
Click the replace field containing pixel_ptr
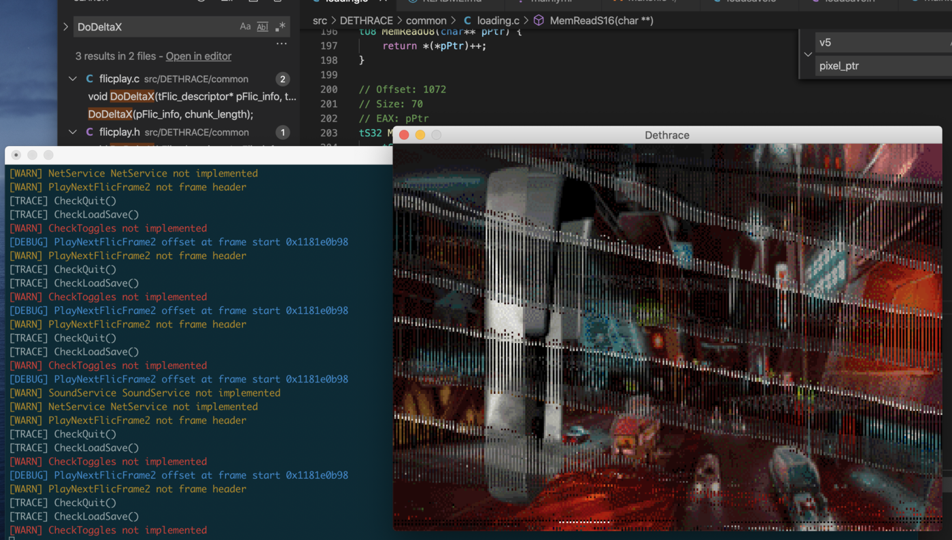(884, 66)
